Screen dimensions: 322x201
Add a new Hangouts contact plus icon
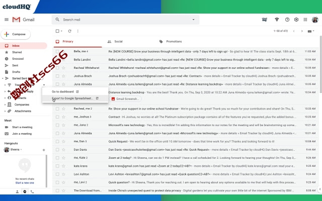[x=44, y=150]
